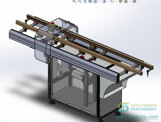Open Edit Appearance color ball icon
This screenshot has height=122, width=161.
click(x=121, y=1)
